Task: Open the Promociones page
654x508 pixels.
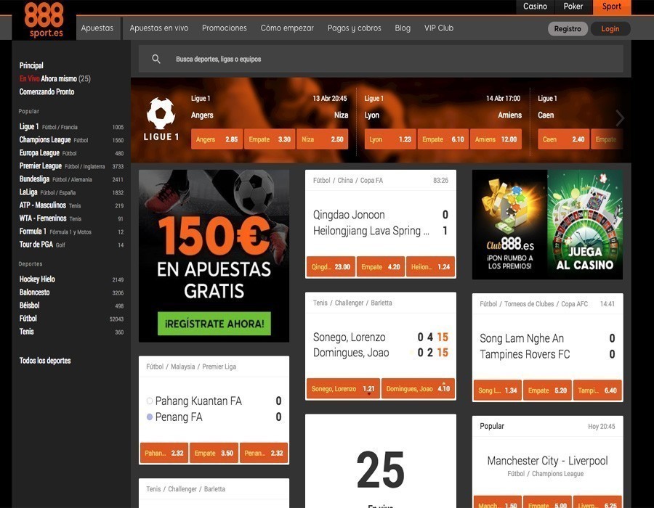Action: pos(225,28)
